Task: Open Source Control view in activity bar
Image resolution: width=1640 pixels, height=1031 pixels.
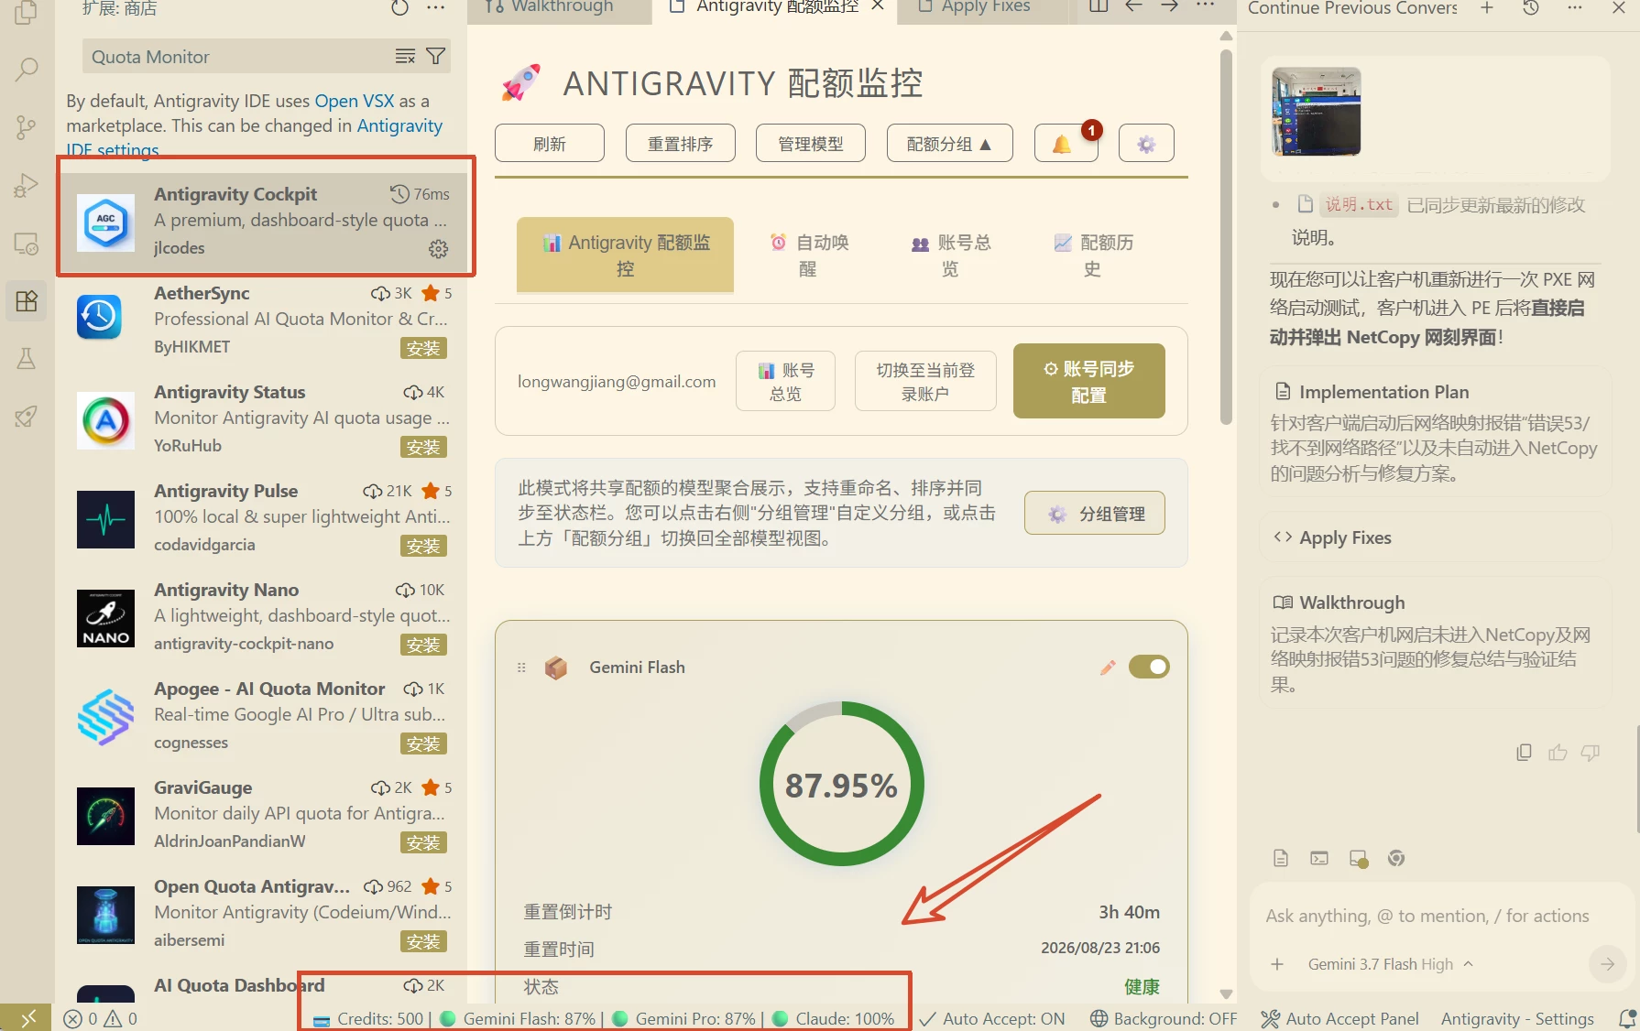Action: (27, 127)
